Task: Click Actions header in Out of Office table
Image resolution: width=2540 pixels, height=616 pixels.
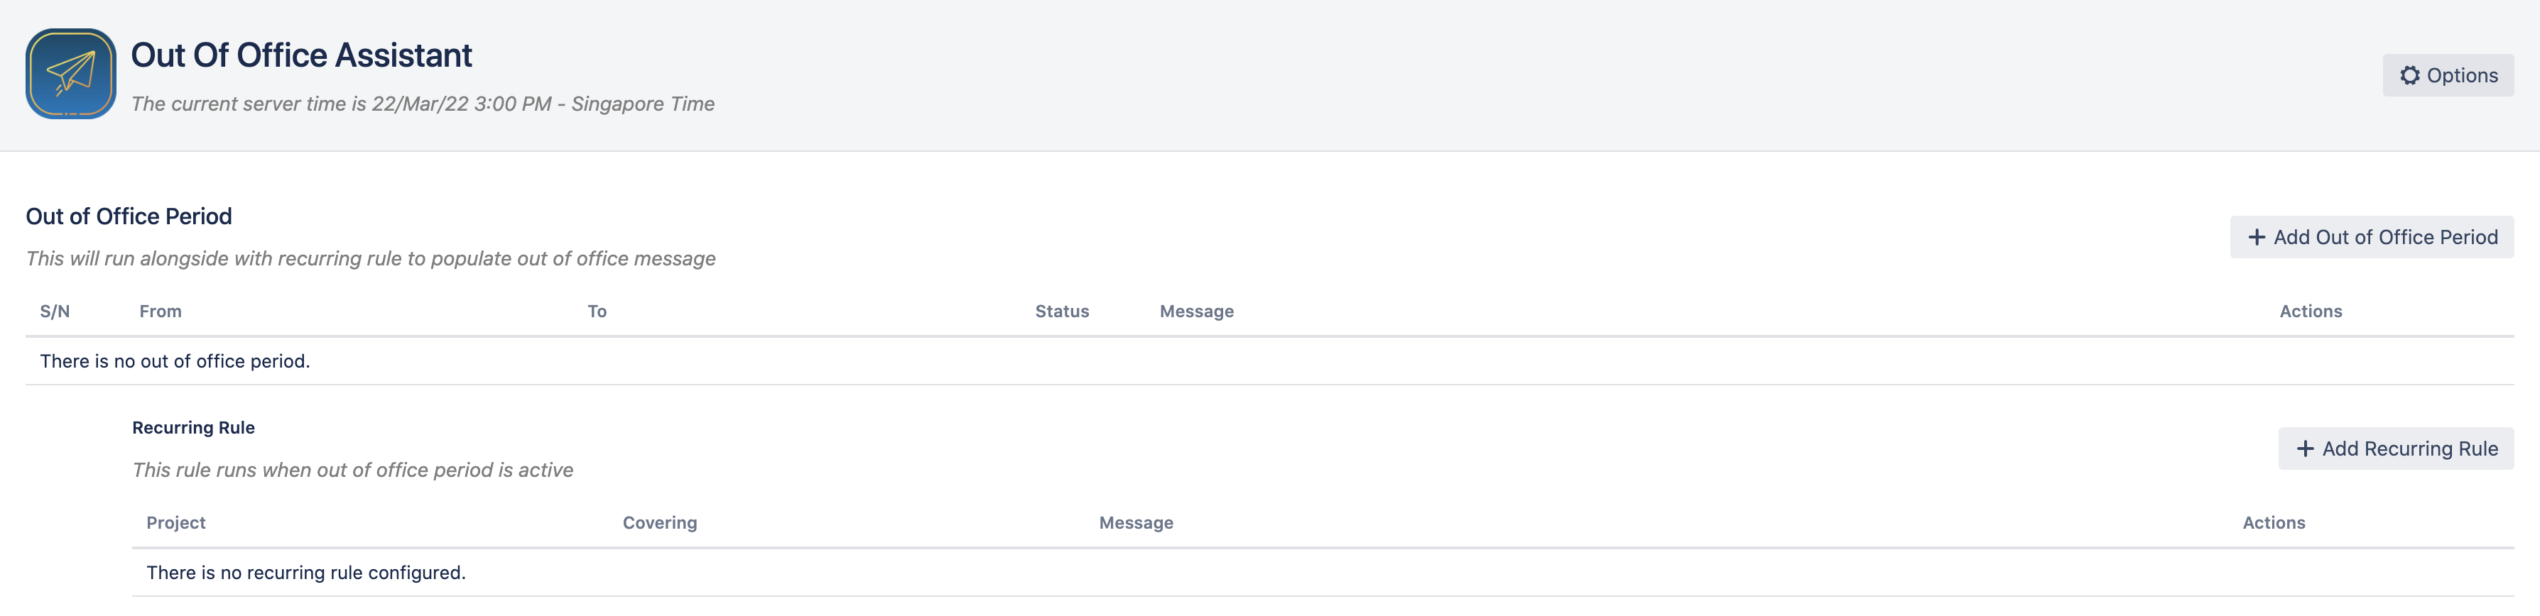Action: [x=2309, y=312]
